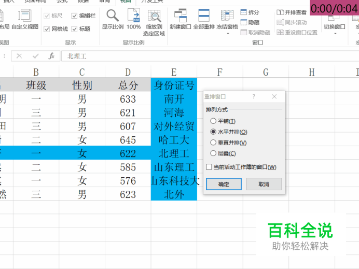359x269 pixels.
Task: Click the cell containing 607
Action: pos(128,126)
